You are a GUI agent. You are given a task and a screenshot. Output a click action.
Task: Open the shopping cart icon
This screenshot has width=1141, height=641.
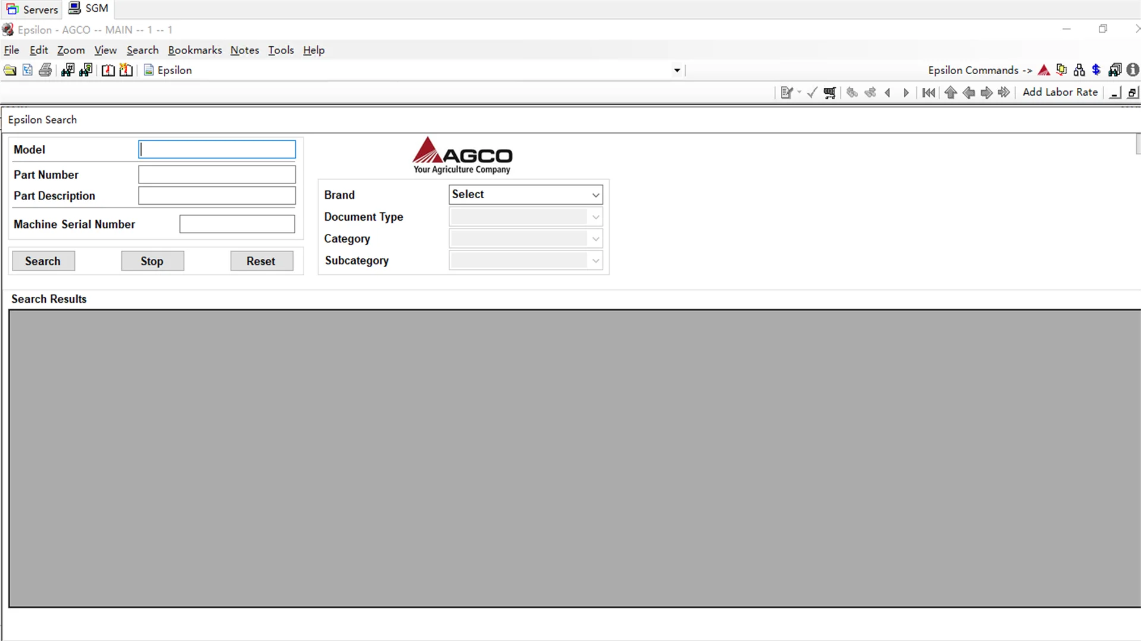click(830, 93)
